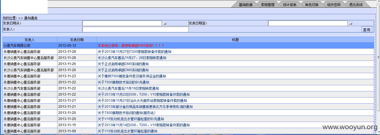Open 2013-11-09 V10发动机进出水管环箍检查的通知
380x135 pixels.
pos(128,131)
